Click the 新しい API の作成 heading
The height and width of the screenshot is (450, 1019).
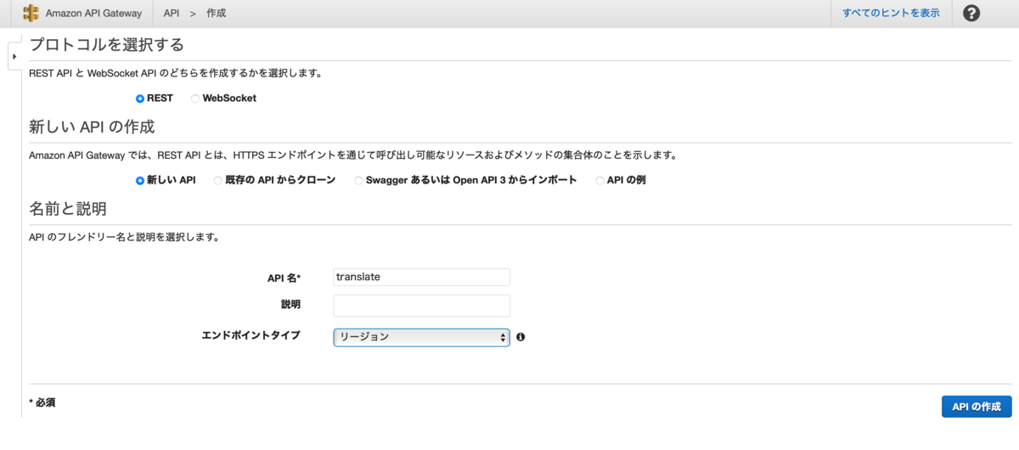tap(93, 127)
